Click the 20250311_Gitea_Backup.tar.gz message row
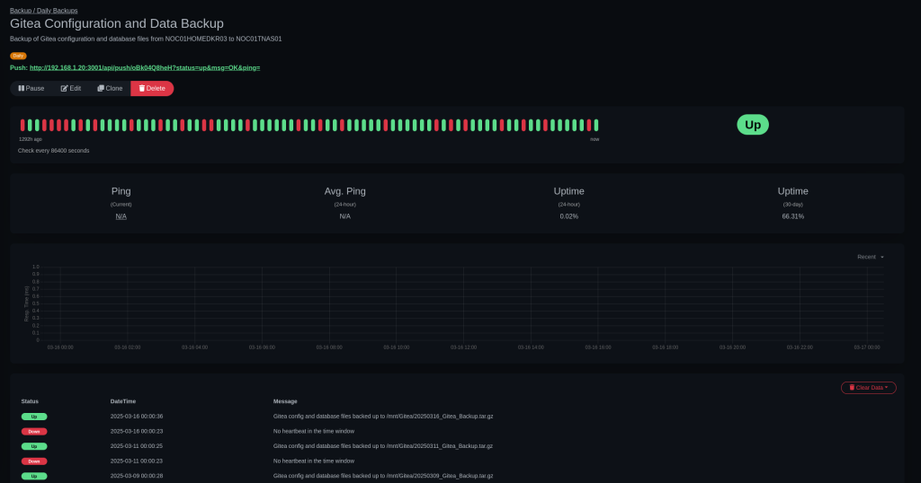Screen dimensions: 921x483 (x=382, y=446)
